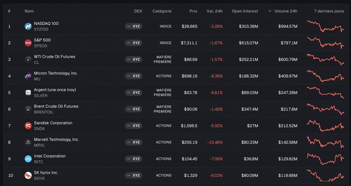The height and width of the screenshot is (186, 351).
Task: Click the MU ticker symbol
Action: (37, 79)
